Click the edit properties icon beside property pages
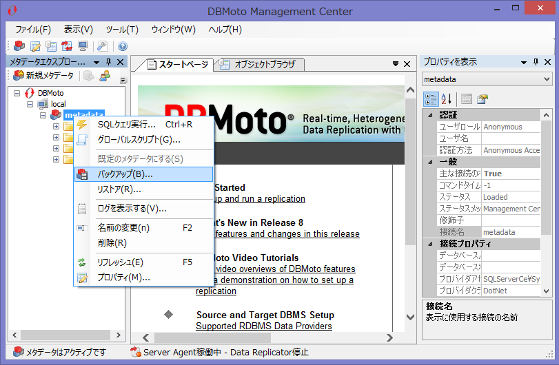 coord(482,98)
